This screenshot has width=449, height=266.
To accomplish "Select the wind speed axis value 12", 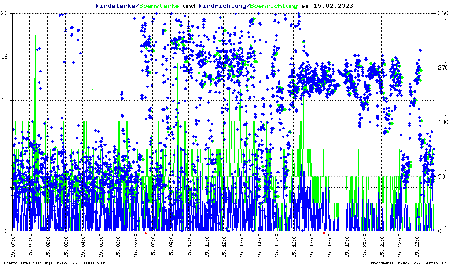I will tap(4, 101).
